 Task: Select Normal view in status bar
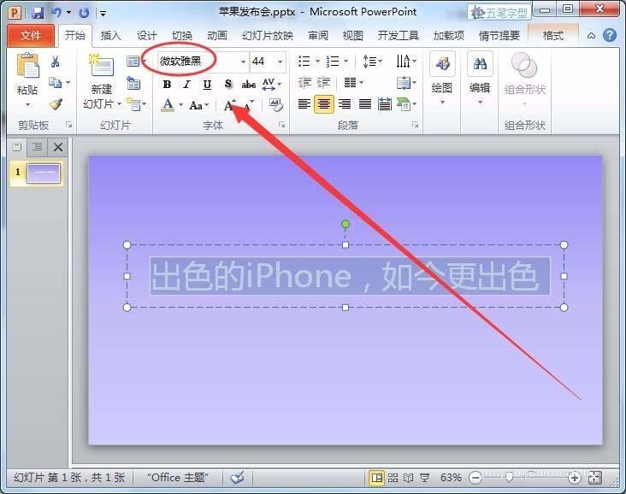(376, 478)
